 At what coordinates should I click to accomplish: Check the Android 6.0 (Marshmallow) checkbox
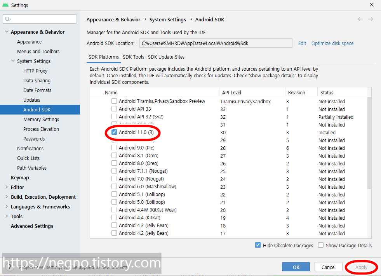click(114, 186)
